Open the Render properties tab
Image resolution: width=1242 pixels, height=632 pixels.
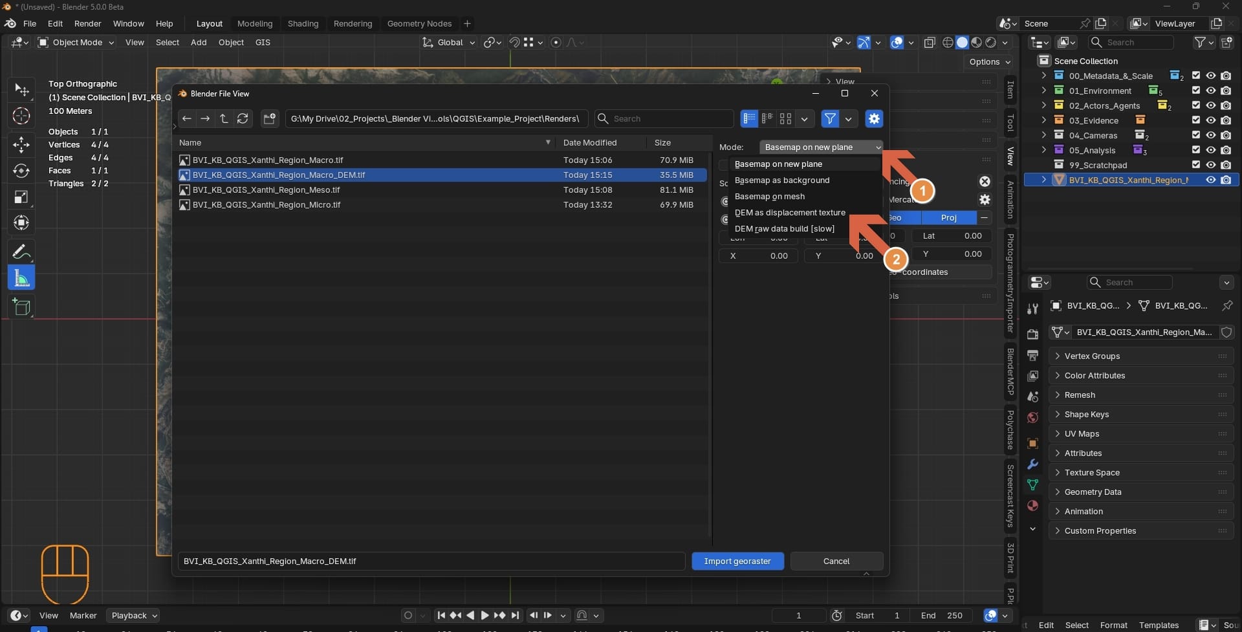(x=1032, y=334)
